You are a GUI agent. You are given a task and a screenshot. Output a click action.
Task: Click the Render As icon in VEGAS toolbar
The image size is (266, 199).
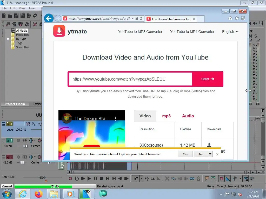click(29, 16)
